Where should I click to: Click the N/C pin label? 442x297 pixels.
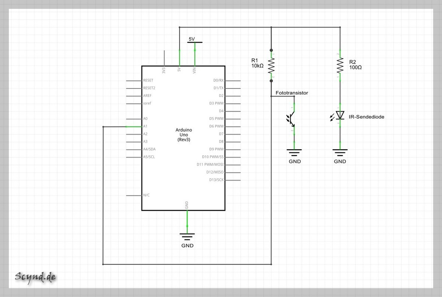(x=146, y=195)
